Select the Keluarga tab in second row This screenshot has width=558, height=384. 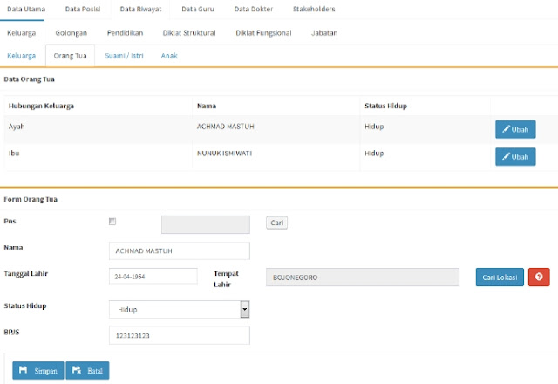pos(21,33)
